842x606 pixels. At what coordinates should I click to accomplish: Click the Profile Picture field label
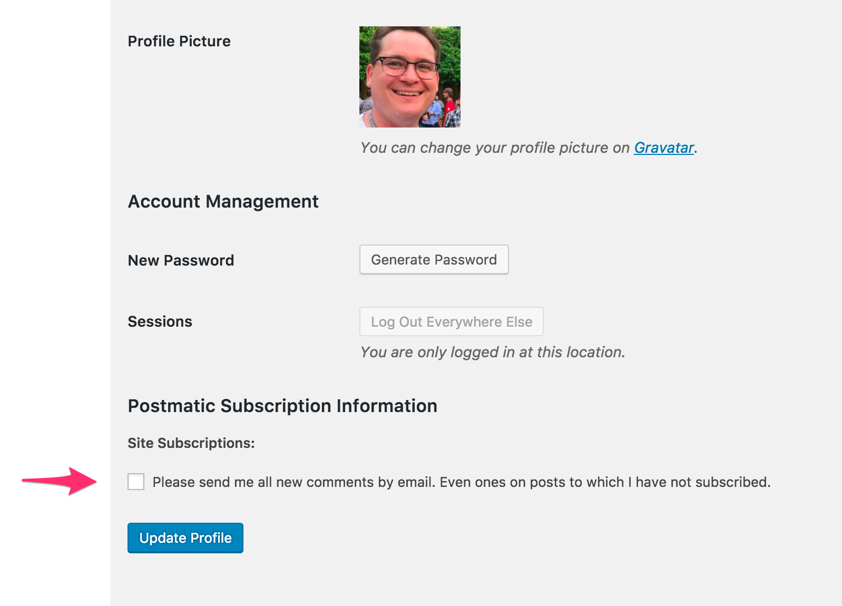click(x=179, y=41)
